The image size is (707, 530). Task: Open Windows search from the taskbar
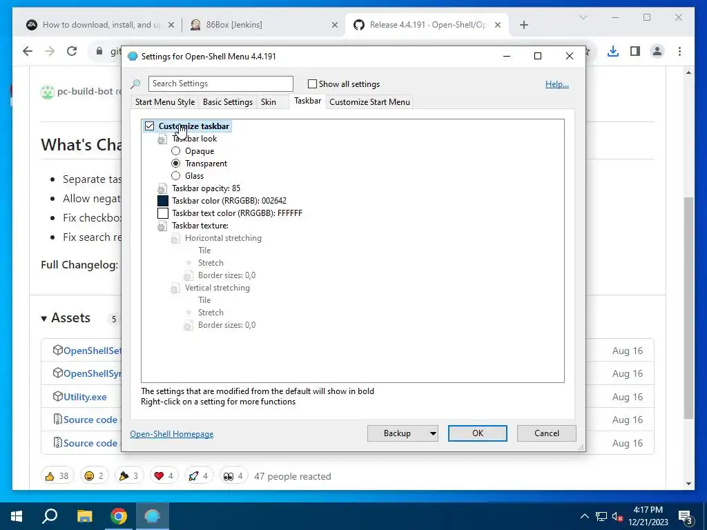pos(50,516)
